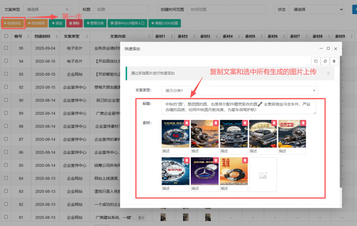Open 海报LOGO设置
This screenshot has width=357, height=226.
(x=165, y=23)
